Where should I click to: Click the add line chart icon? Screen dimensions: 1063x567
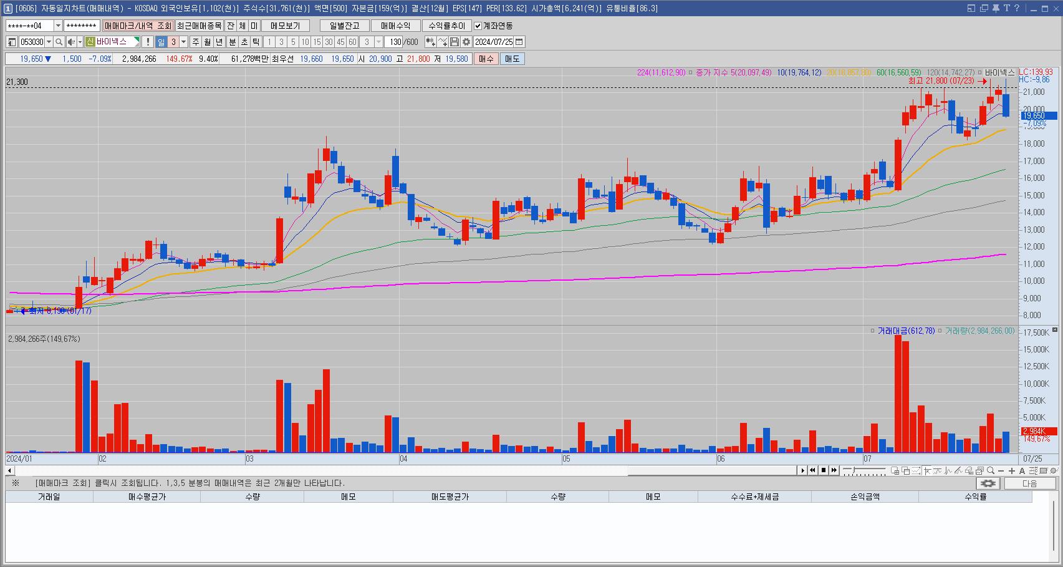[x=443, y=42]
